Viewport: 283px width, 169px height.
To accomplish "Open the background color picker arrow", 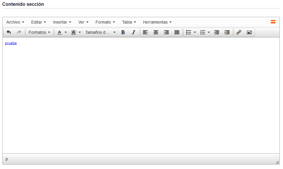I will (x=80, y=32).
